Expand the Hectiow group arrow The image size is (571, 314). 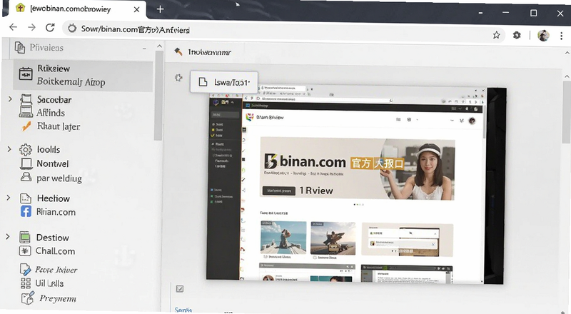8,198
